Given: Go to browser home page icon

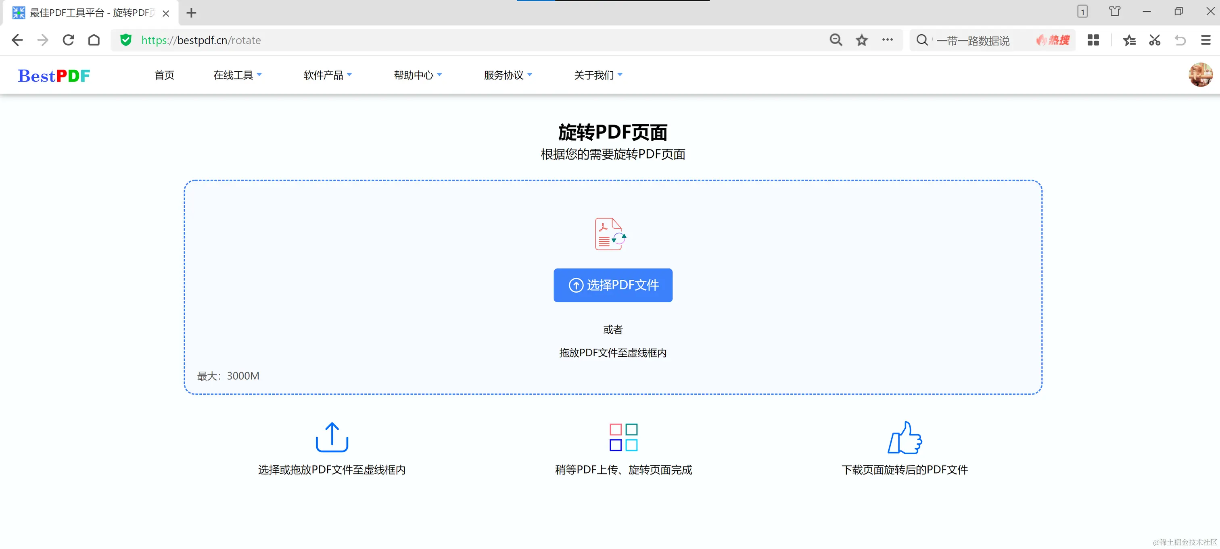Looking at the screenshot, I should (94, 40).
